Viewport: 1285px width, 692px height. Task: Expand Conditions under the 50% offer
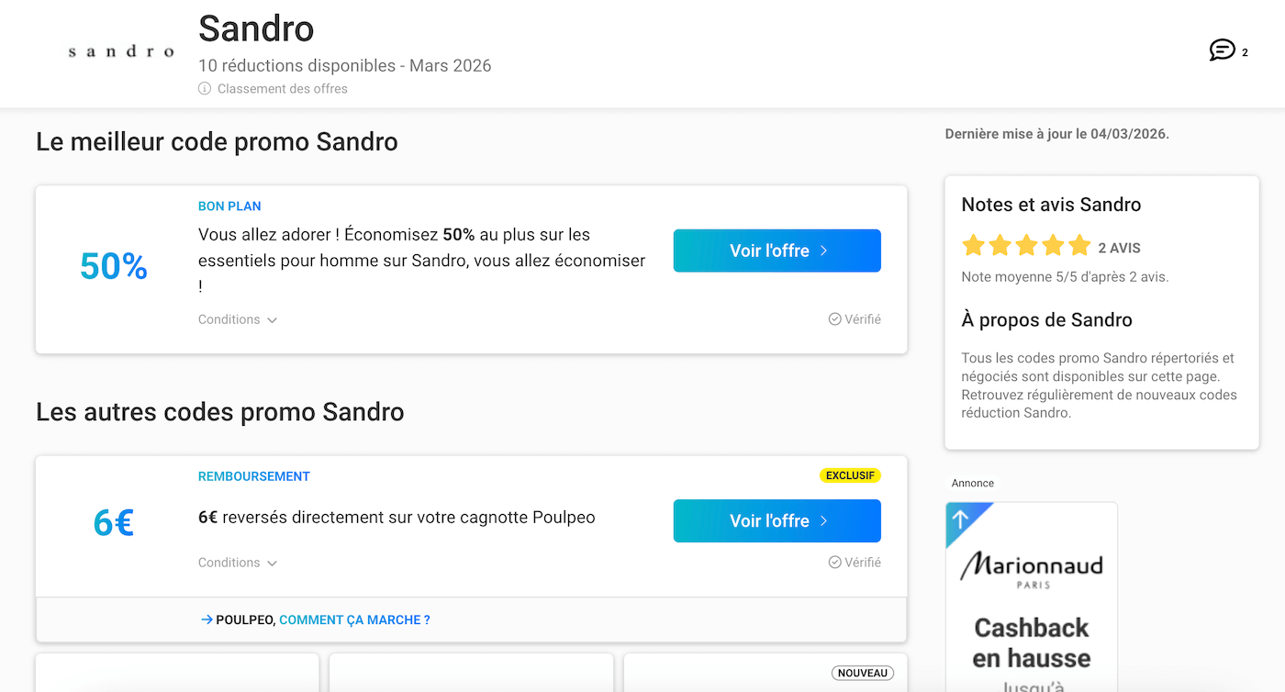click(x=237, y=318)
